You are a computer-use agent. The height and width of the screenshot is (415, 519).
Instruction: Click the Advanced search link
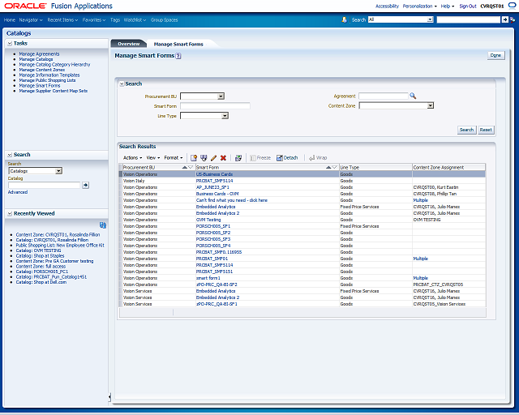(x=18, y=192)
